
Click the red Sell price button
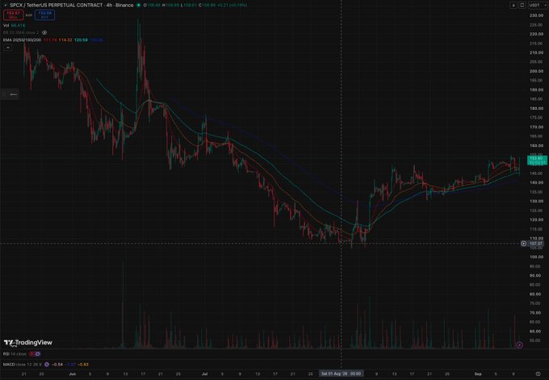14,15
